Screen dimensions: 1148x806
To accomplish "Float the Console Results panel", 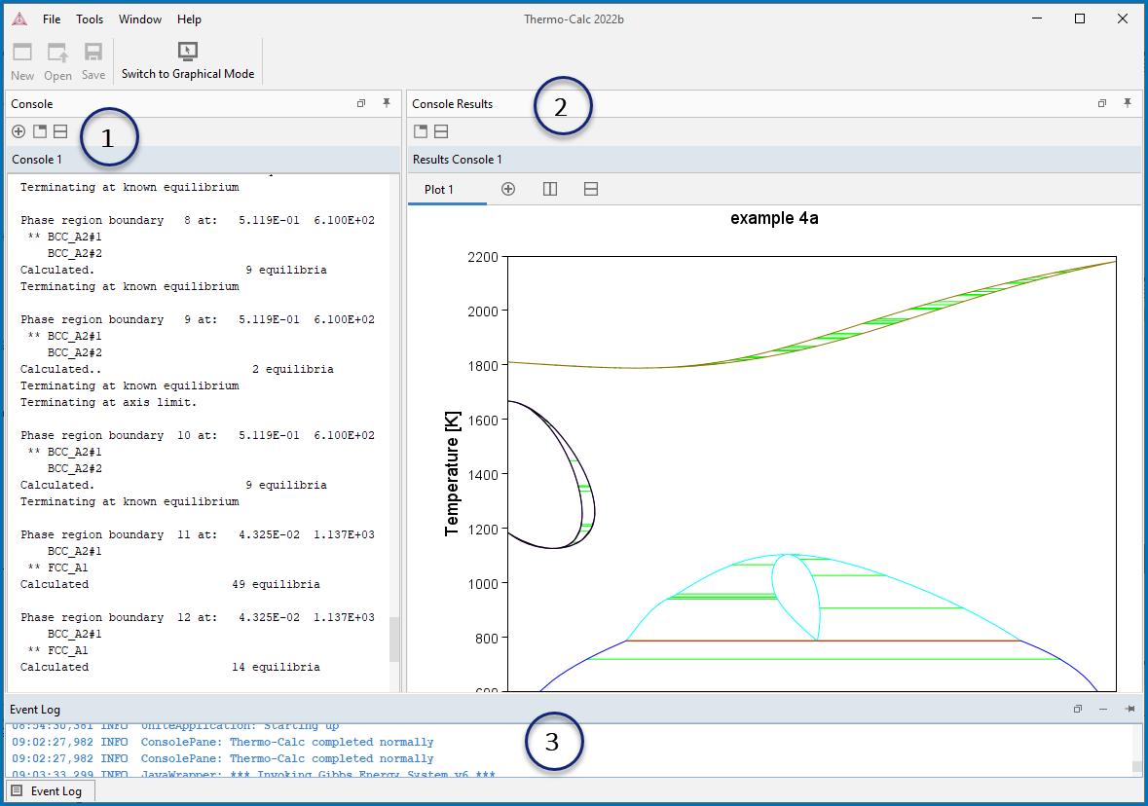I will point(1102,103).
